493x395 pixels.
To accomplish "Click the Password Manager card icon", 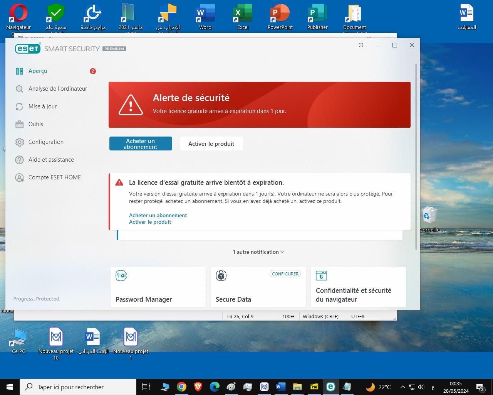I will (121, 275).
